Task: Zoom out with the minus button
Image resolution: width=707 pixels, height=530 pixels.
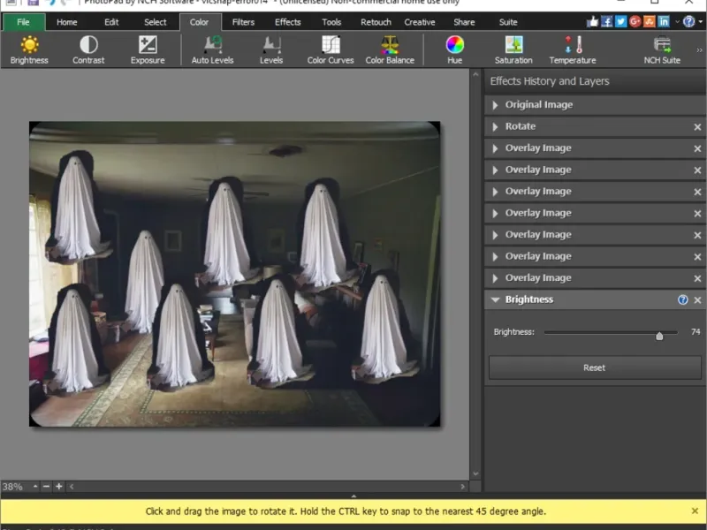Action: pos(46,487)
